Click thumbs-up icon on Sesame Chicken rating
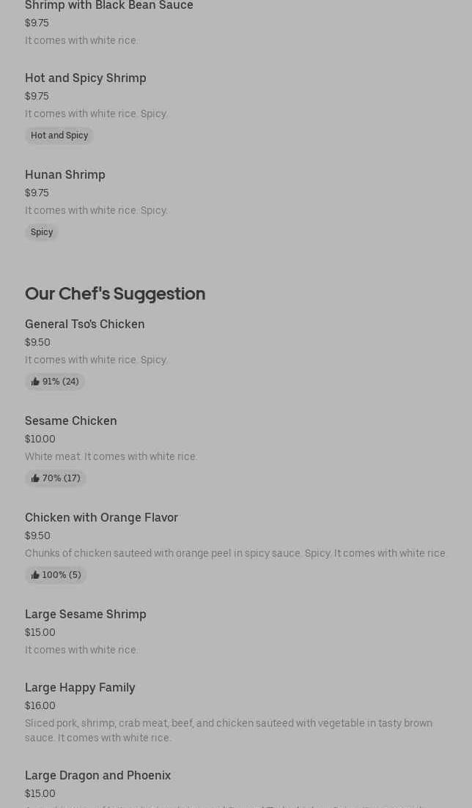The image size is (472, 808). point(35,478)
